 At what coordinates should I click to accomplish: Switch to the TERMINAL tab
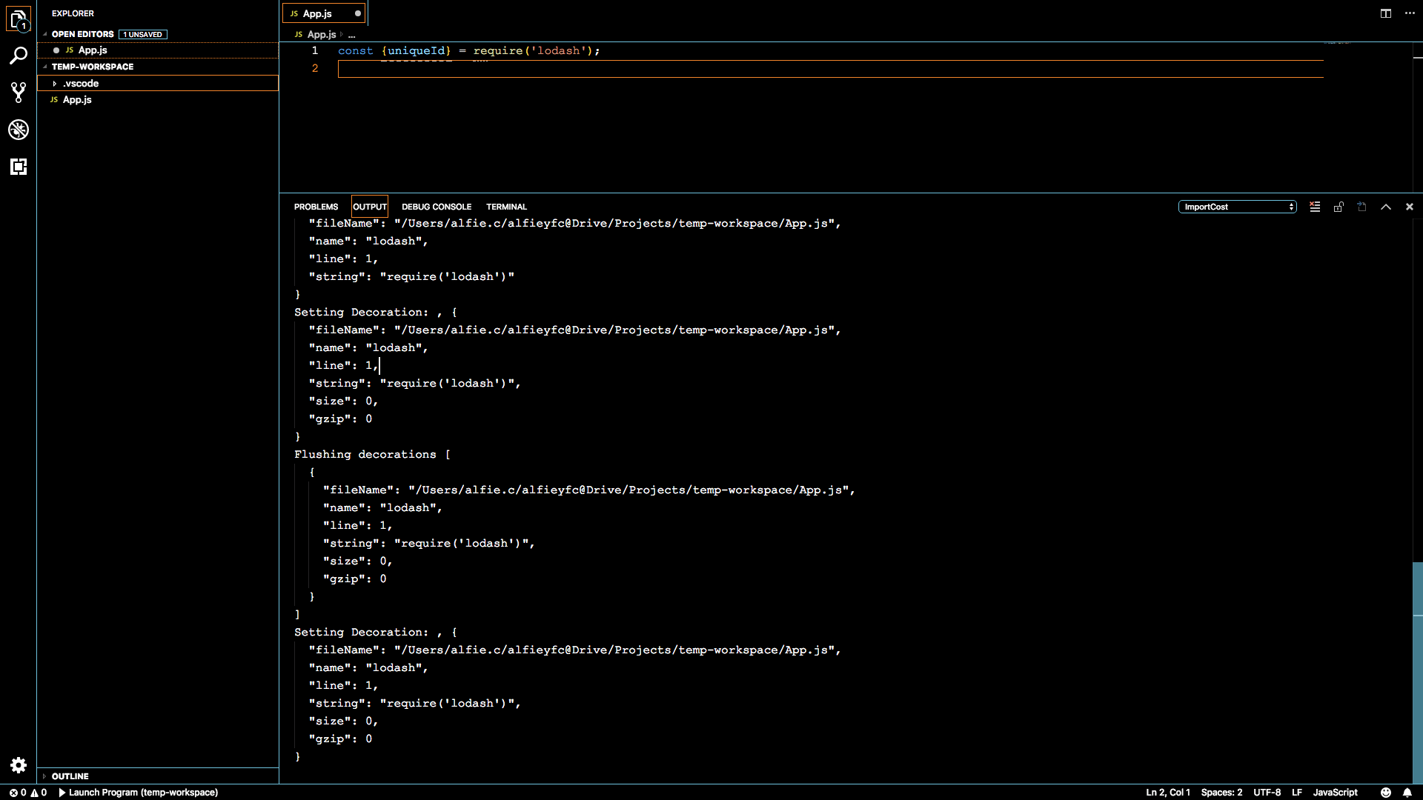click(506, 207)
